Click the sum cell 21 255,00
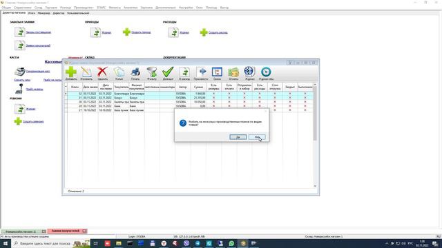This screenshot has width=442, height=248. [198, 98]
